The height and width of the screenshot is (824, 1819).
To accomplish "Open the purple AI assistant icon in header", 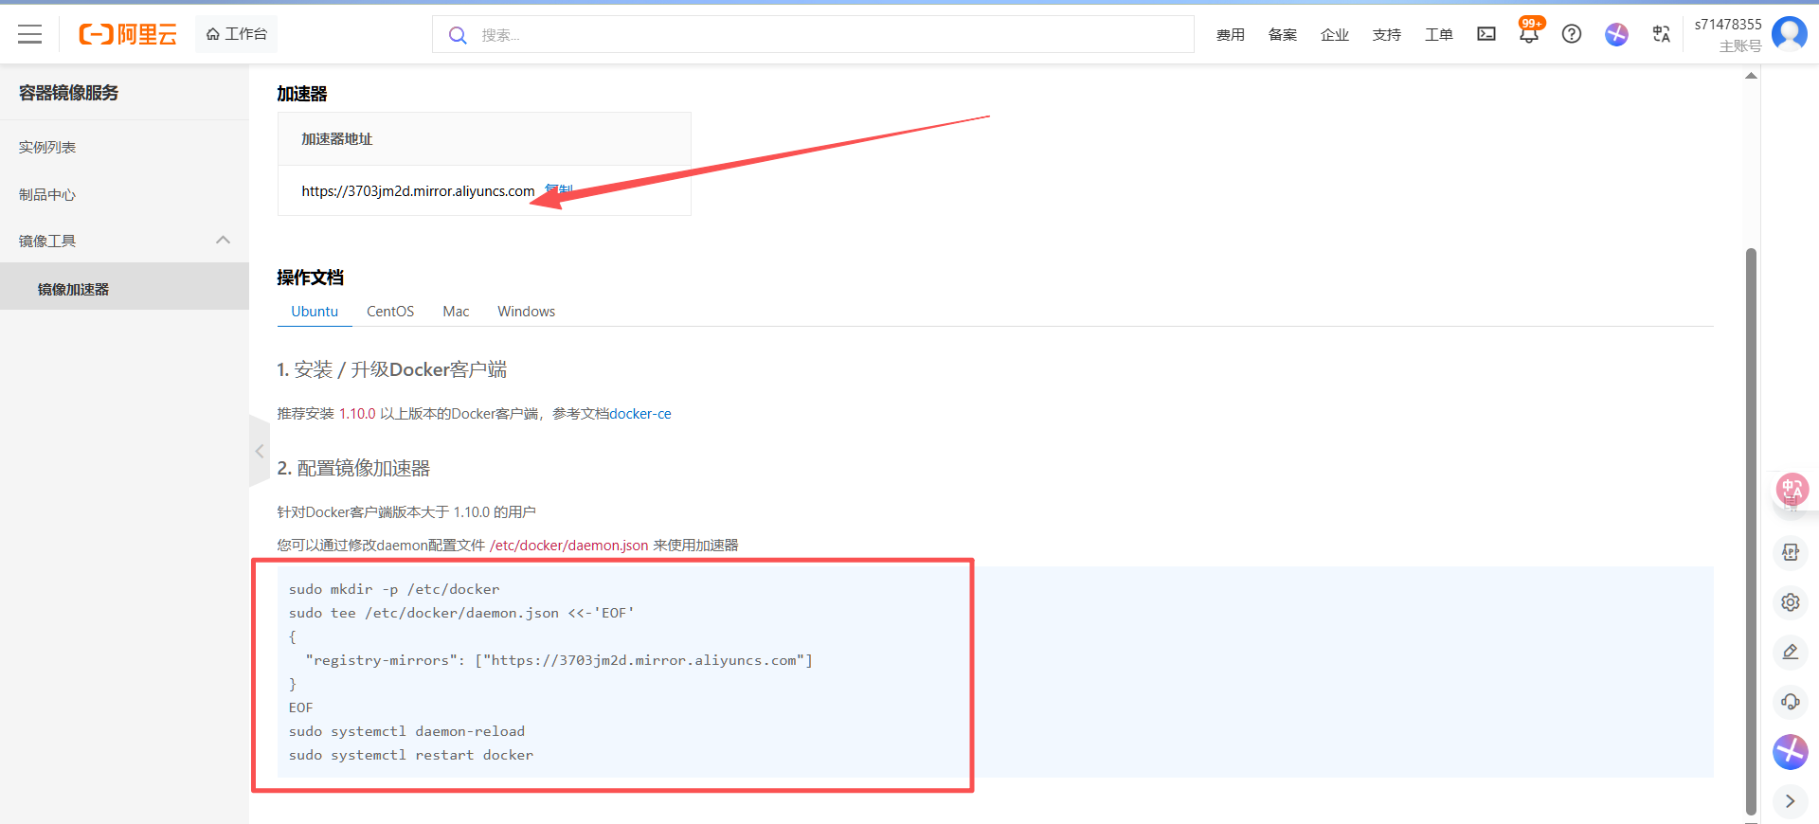I will pos(1616,34).
